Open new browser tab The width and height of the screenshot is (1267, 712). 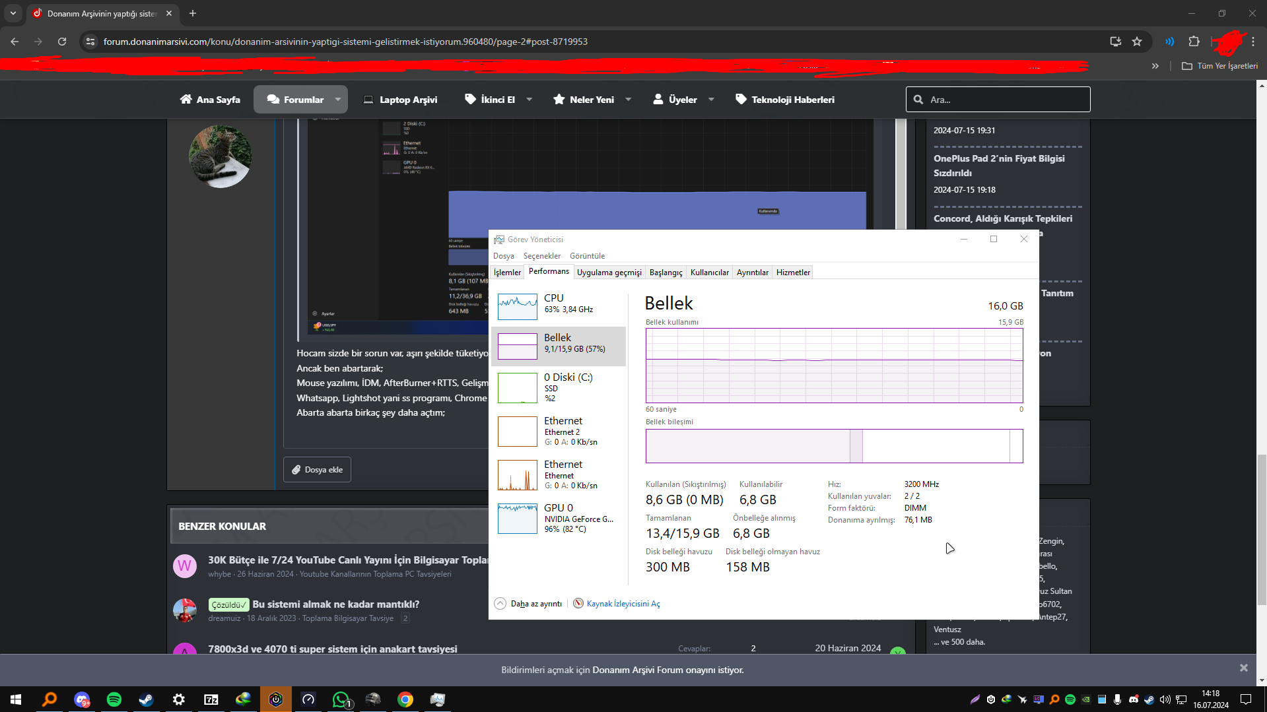tap(193, 13)
